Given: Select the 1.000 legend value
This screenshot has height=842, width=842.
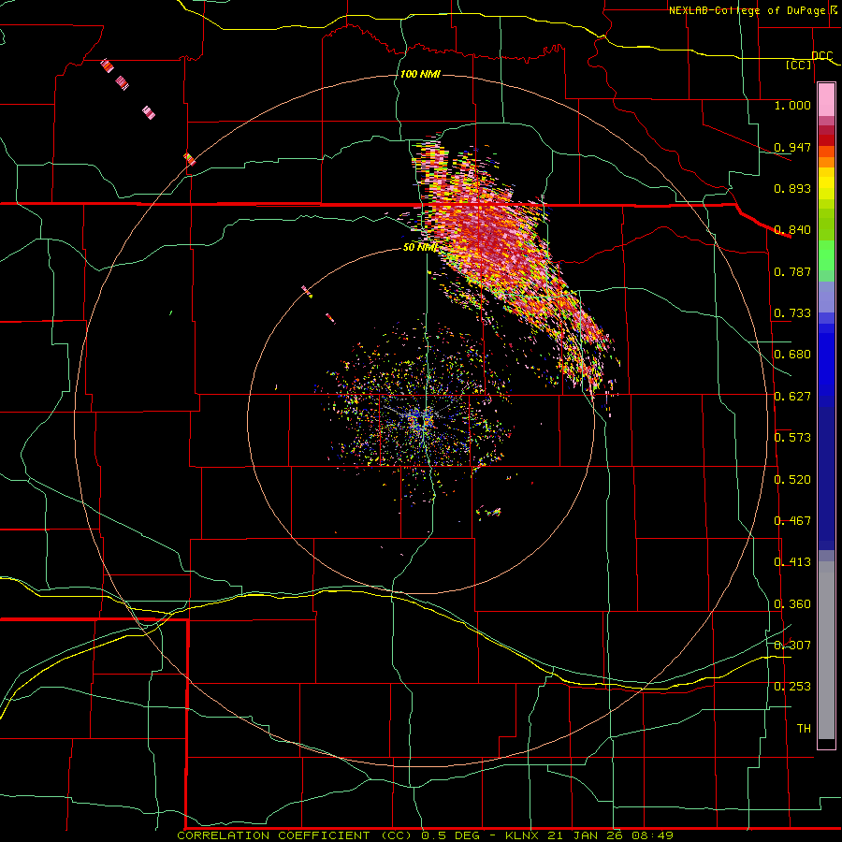Looking at the screenshot, I should [792, 105].
